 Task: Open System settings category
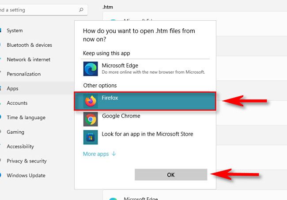coord(15,30)
